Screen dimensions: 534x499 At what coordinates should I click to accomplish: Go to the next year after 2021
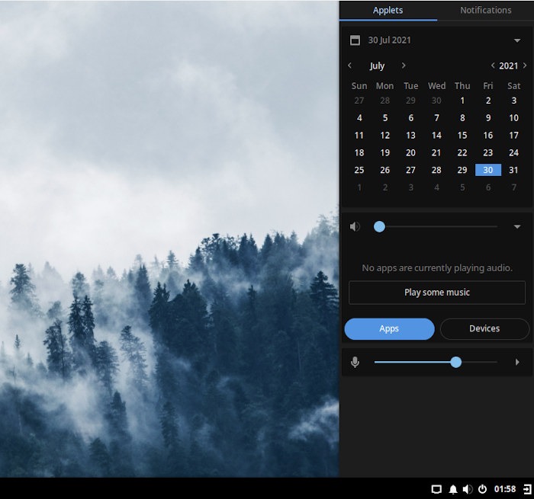point(525,66)
